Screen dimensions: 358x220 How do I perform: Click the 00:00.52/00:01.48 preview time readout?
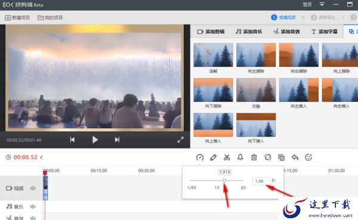24,140
